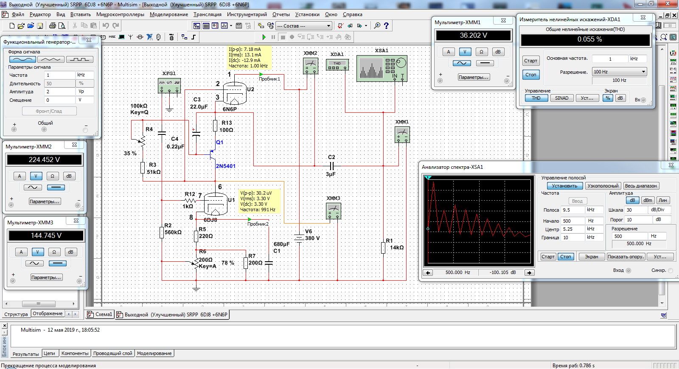The height and width of the screenshot is (369, 679).
Task: Click the XDA1 distortion analyzer on the schematic
Action: click(x=337, y=65)
